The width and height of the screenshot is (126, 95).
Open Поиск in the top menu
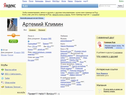click(25, 1)
